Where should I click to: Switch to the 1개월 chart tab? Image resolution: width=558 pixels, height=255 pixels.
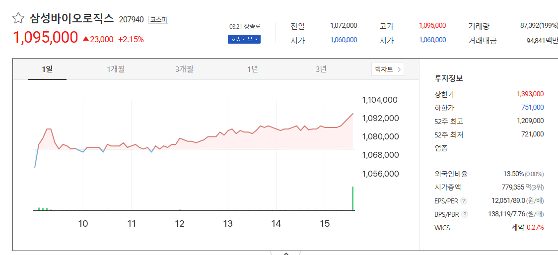coord(116,69)
